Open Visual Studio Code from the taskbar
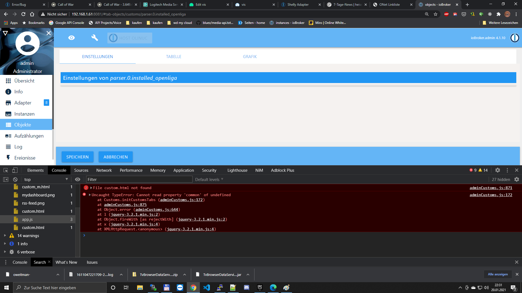The width and height of the screenshot is (522, 293). click(207, 288)
